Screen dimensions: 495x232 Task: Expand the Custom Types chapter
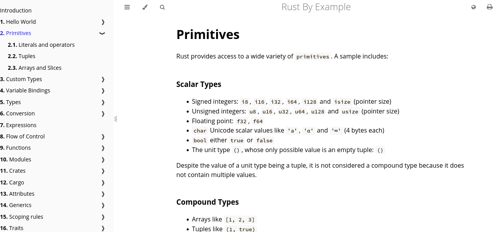[x=103, y=80]
